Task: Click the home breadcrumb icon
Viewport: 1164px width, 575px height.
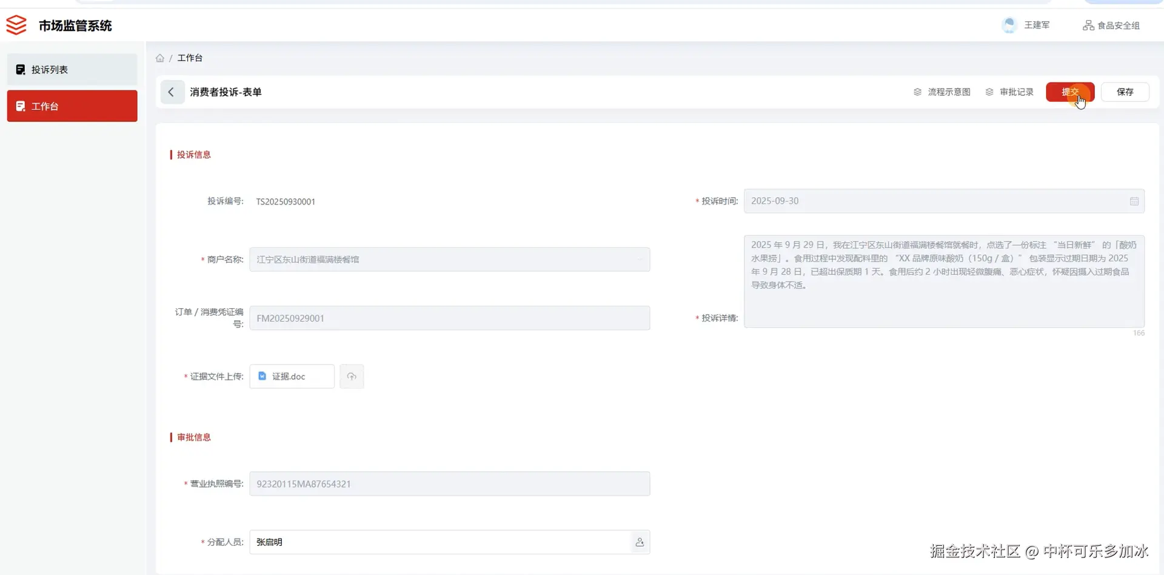Action: pos(160,58)
